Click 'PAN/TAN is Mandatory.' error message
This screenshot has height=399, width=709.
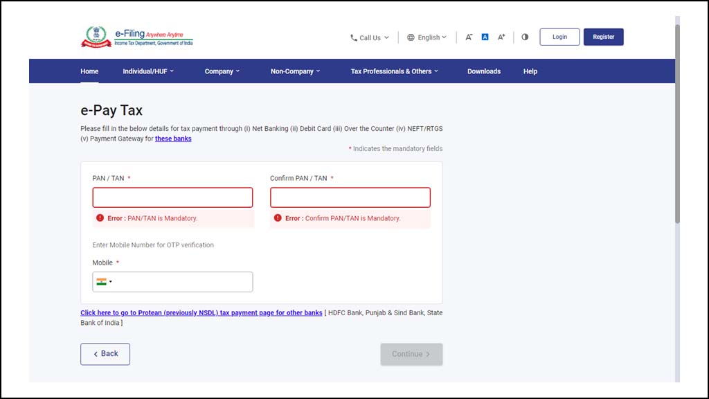coord(162,218)
